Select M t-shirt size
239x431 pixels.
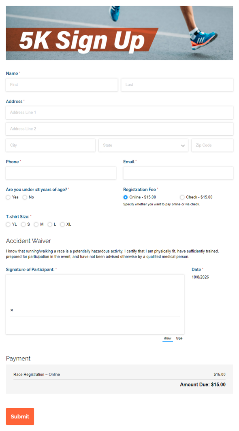(x=36, y=224)
